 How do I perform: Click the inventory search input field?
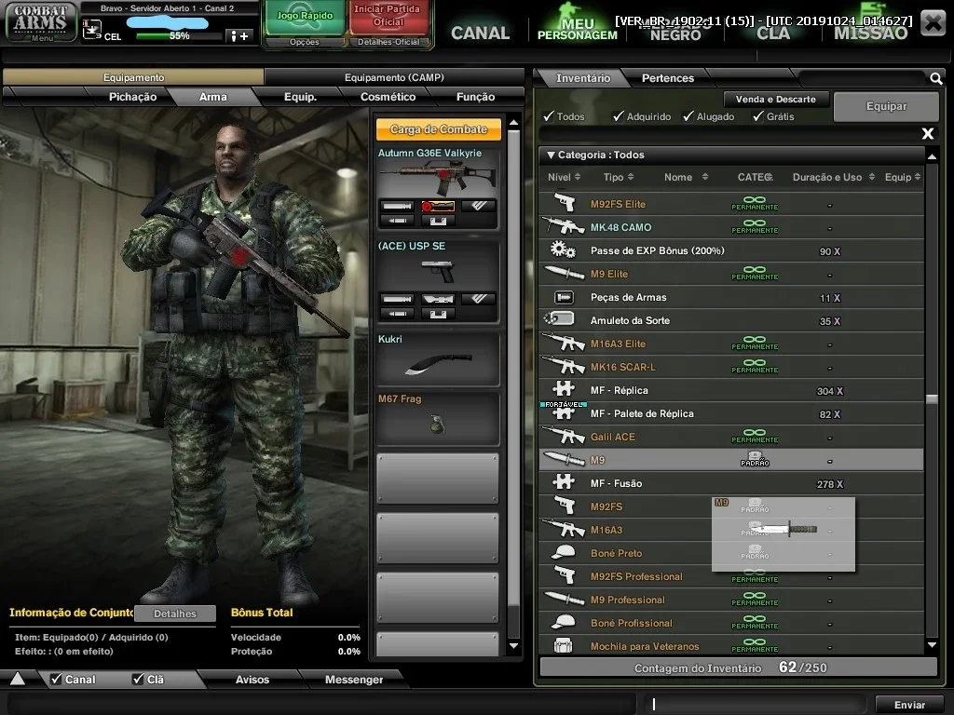(x=862, y=78)
